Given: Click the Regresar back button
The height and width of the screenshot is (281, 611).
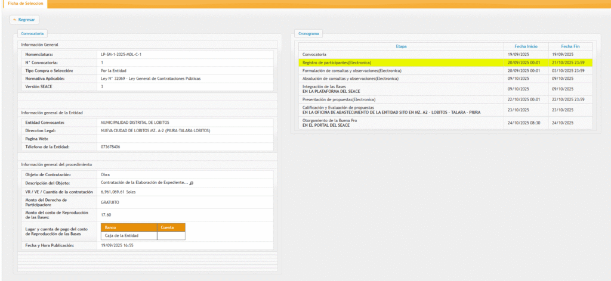Looking at the screenshot, I should pos(24,20).
